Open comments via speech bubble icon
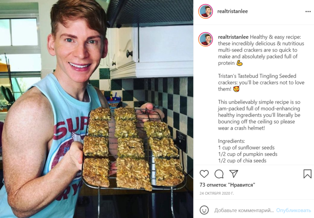This screenshot has width=314, height=218. (219, 174)
